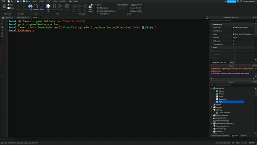Click the Material value Plastic
Image resolution: width=257 pixels, height=145 pixels.
(235, 37)
